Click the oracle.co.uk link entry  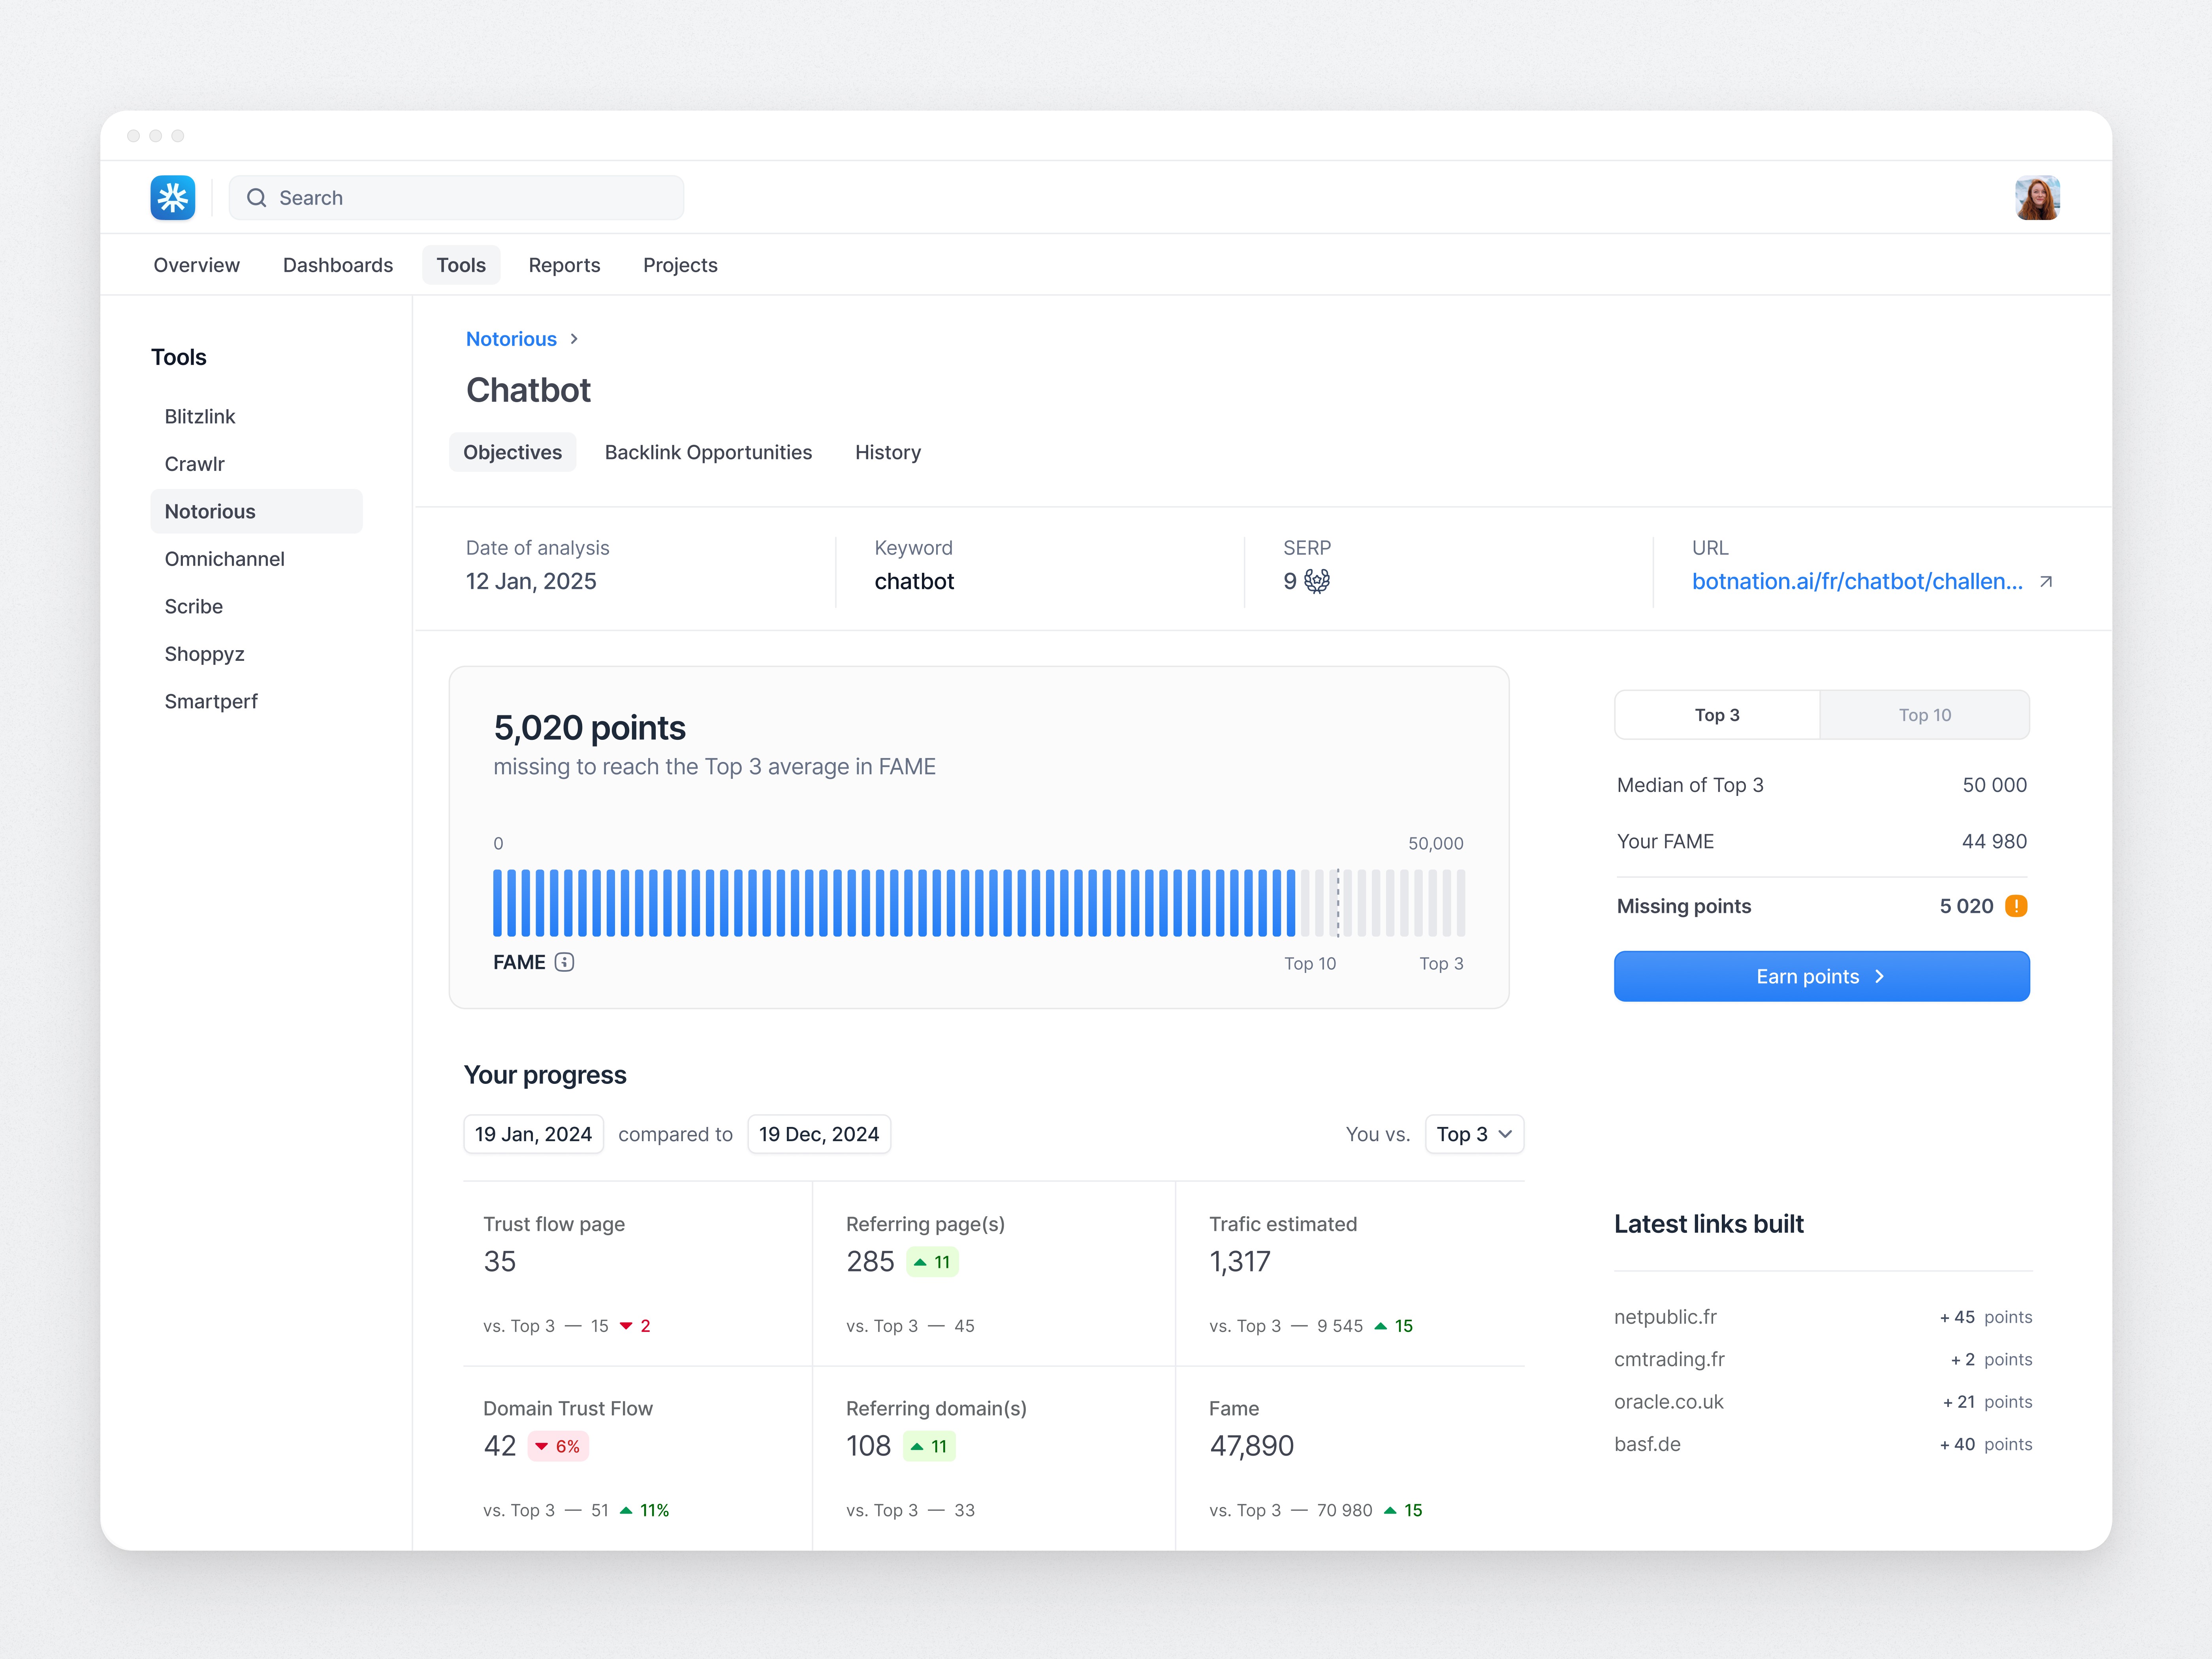[x=1669, y=1402]
